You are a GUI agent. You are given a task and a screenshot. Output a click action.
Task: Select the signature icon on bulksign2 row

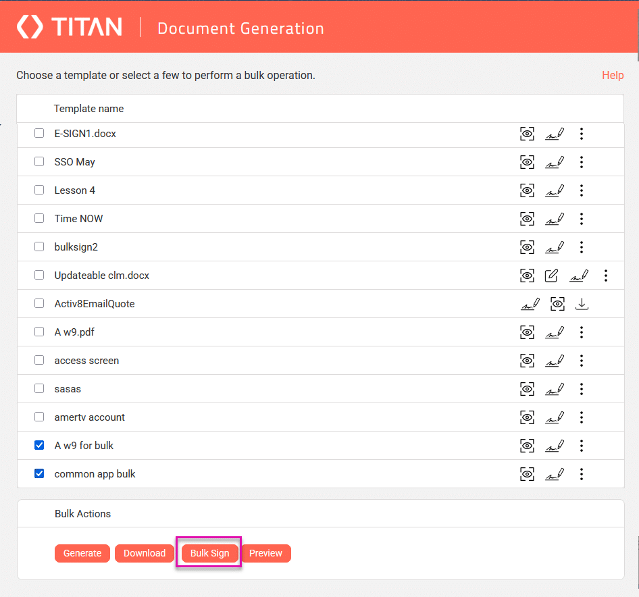click(x=555, y=246)
